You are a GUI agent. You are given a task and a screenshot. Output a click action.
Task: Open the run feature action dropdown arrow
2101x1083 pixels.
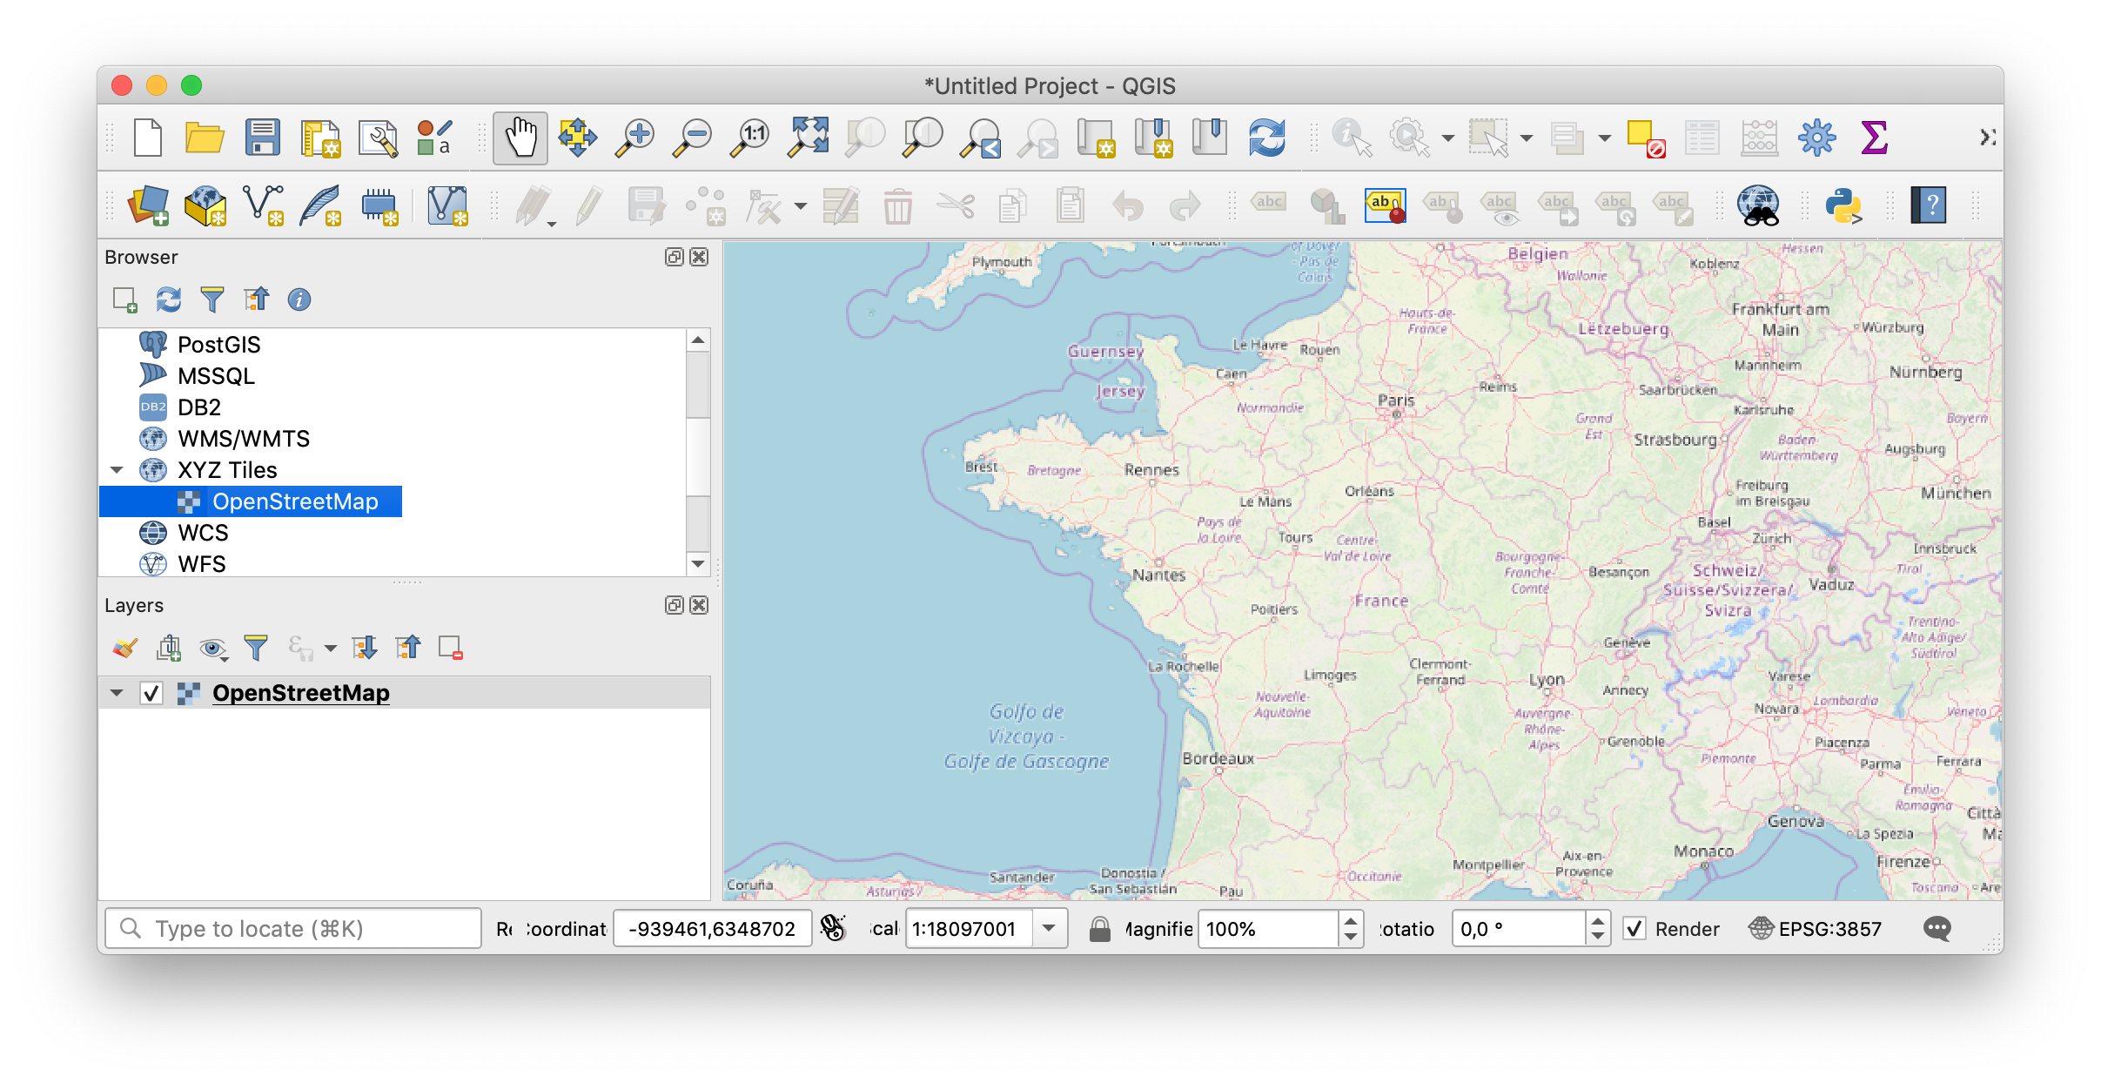click(1447, 138)
